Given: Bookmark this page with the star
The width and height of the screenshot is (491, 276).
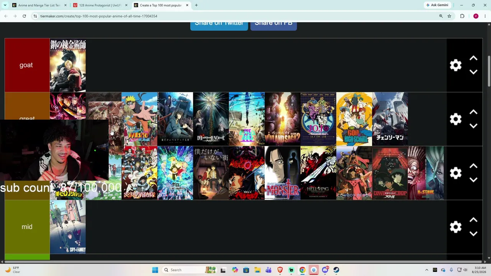Looking at the screenshot, I should (x=449, y=16).
